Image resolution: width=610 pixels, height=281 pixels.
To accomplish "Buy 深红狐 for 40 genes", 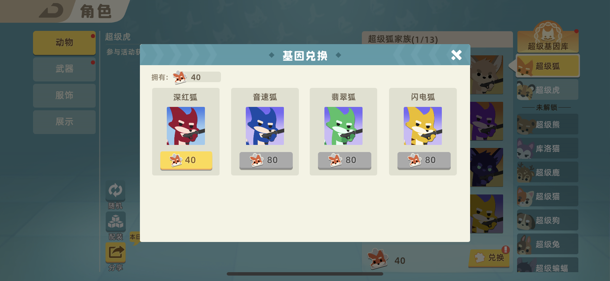I will (x=186, y=160).
